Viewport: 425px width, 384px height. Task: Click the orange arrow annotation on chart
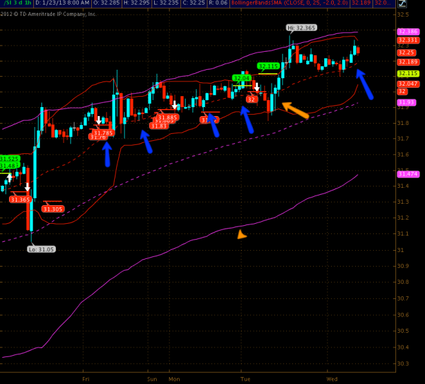[295, 109]
